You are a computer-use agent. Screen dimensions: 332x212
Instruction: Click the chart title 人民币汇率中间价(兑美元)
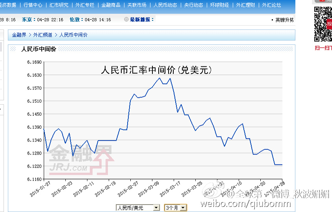[156, 70]
